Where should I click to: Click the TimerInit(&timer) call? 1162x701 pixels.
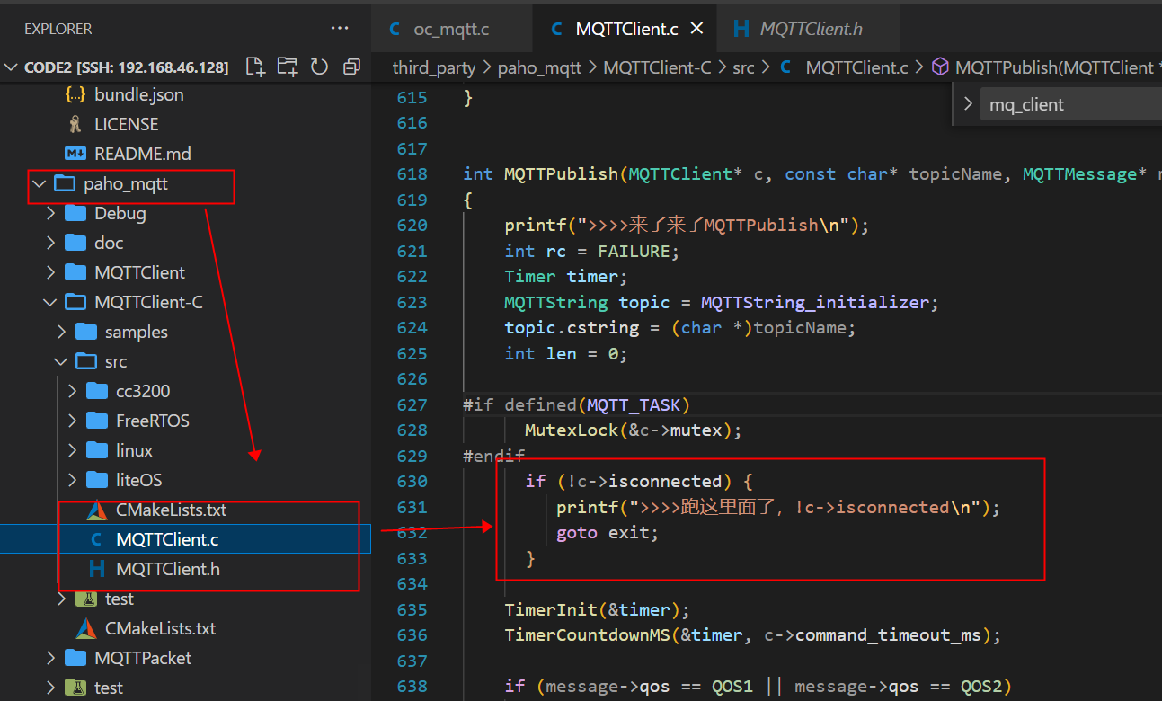(x=597, y=610)
